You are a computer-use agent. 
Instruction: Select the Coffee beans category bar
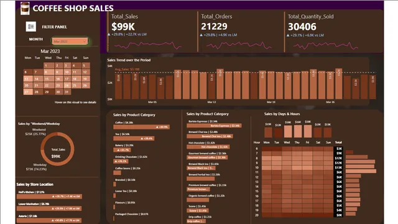pyautogui.click(x=117, y=173)
